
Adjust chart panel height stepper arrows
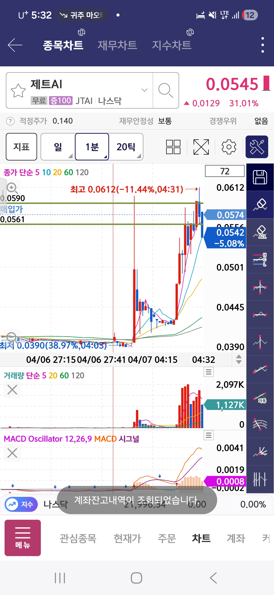tap(239, 359)
